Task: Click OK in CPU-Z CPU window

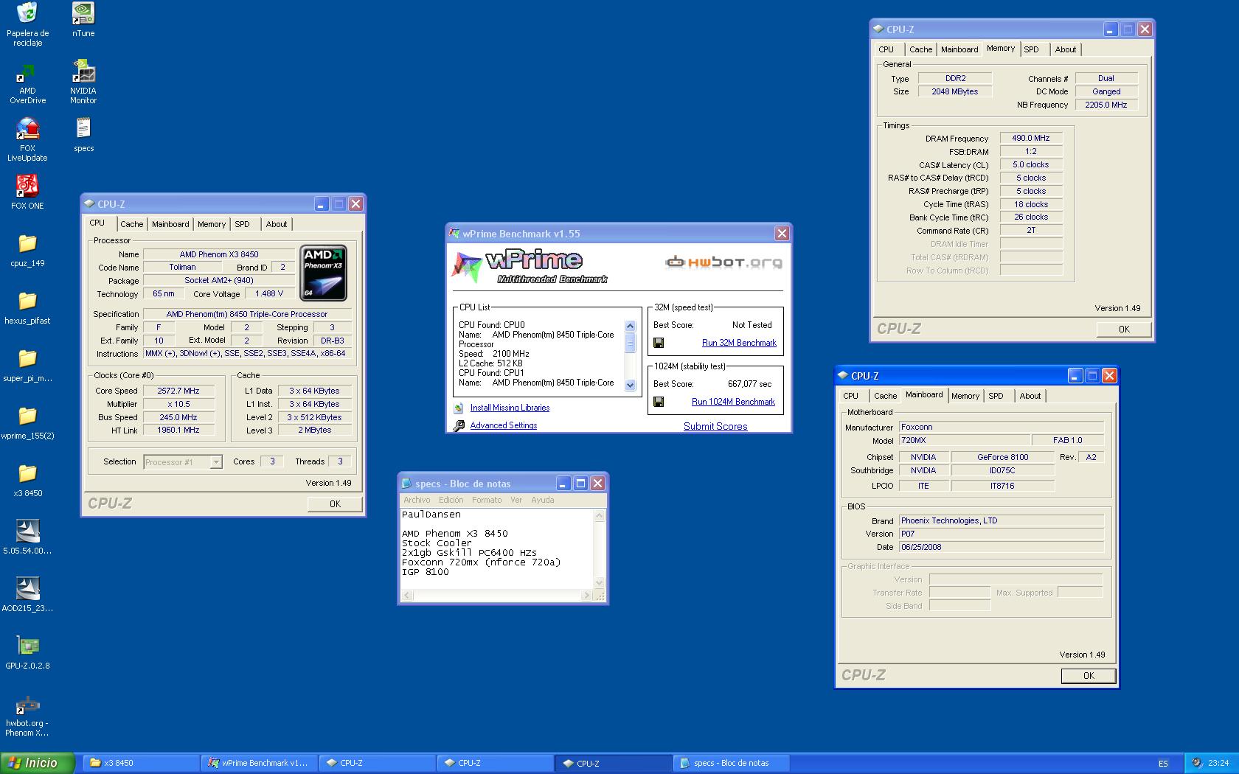Action: click(335, 504)
